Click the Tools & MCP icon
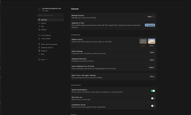Viewport: 191px width, 115px height. (39, 39)
